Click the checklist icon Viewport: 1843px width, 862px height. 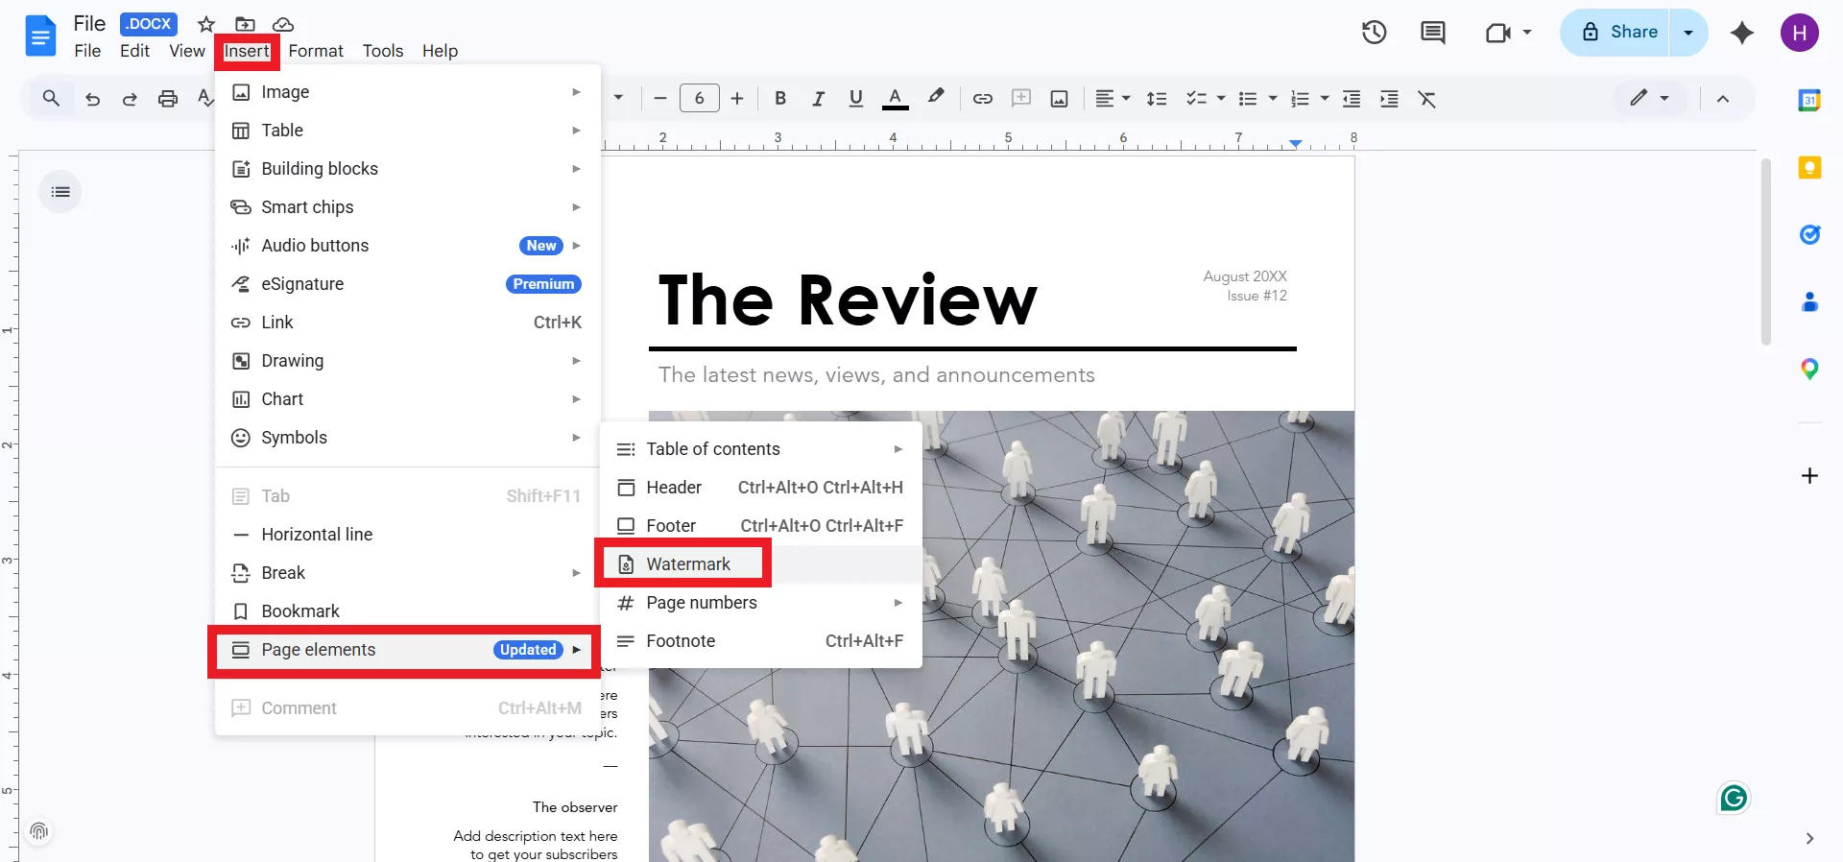[1196, 98]
